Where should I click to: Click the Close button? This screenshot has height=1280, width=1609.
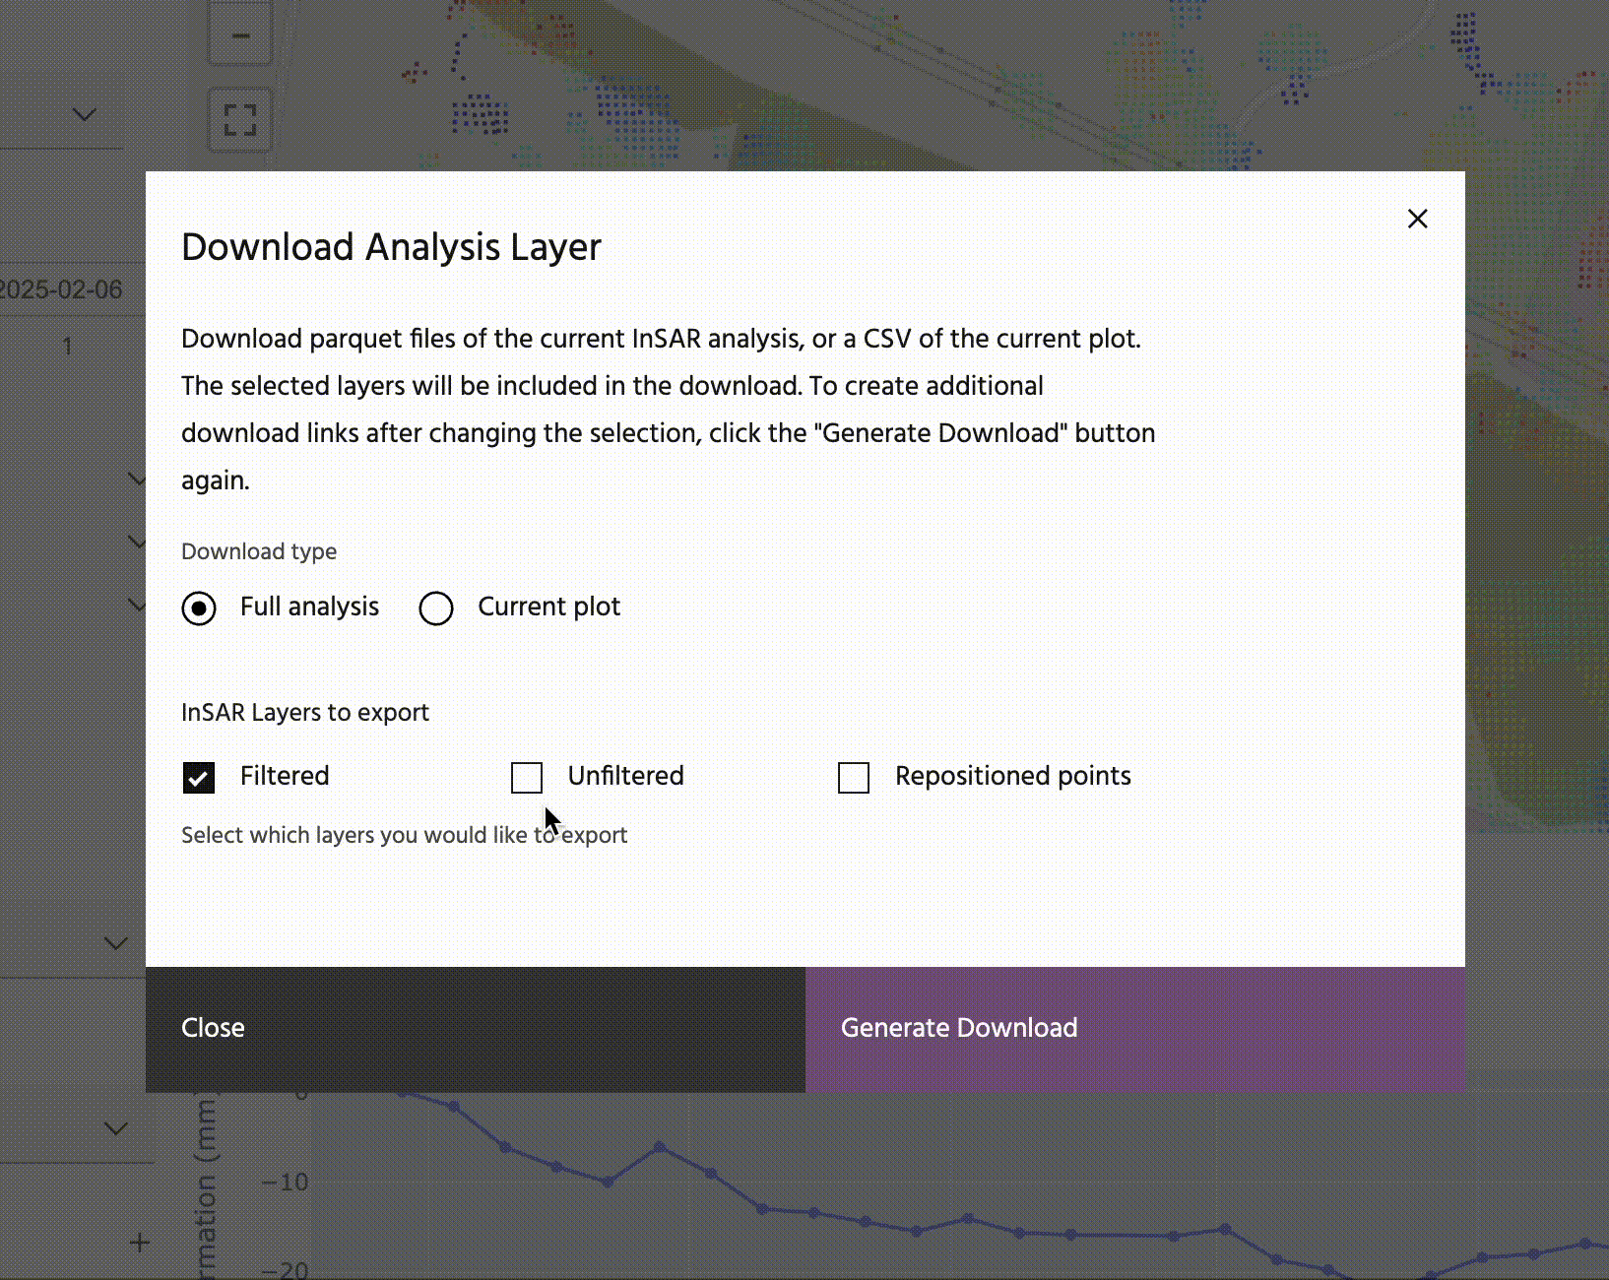(476, 1029)
